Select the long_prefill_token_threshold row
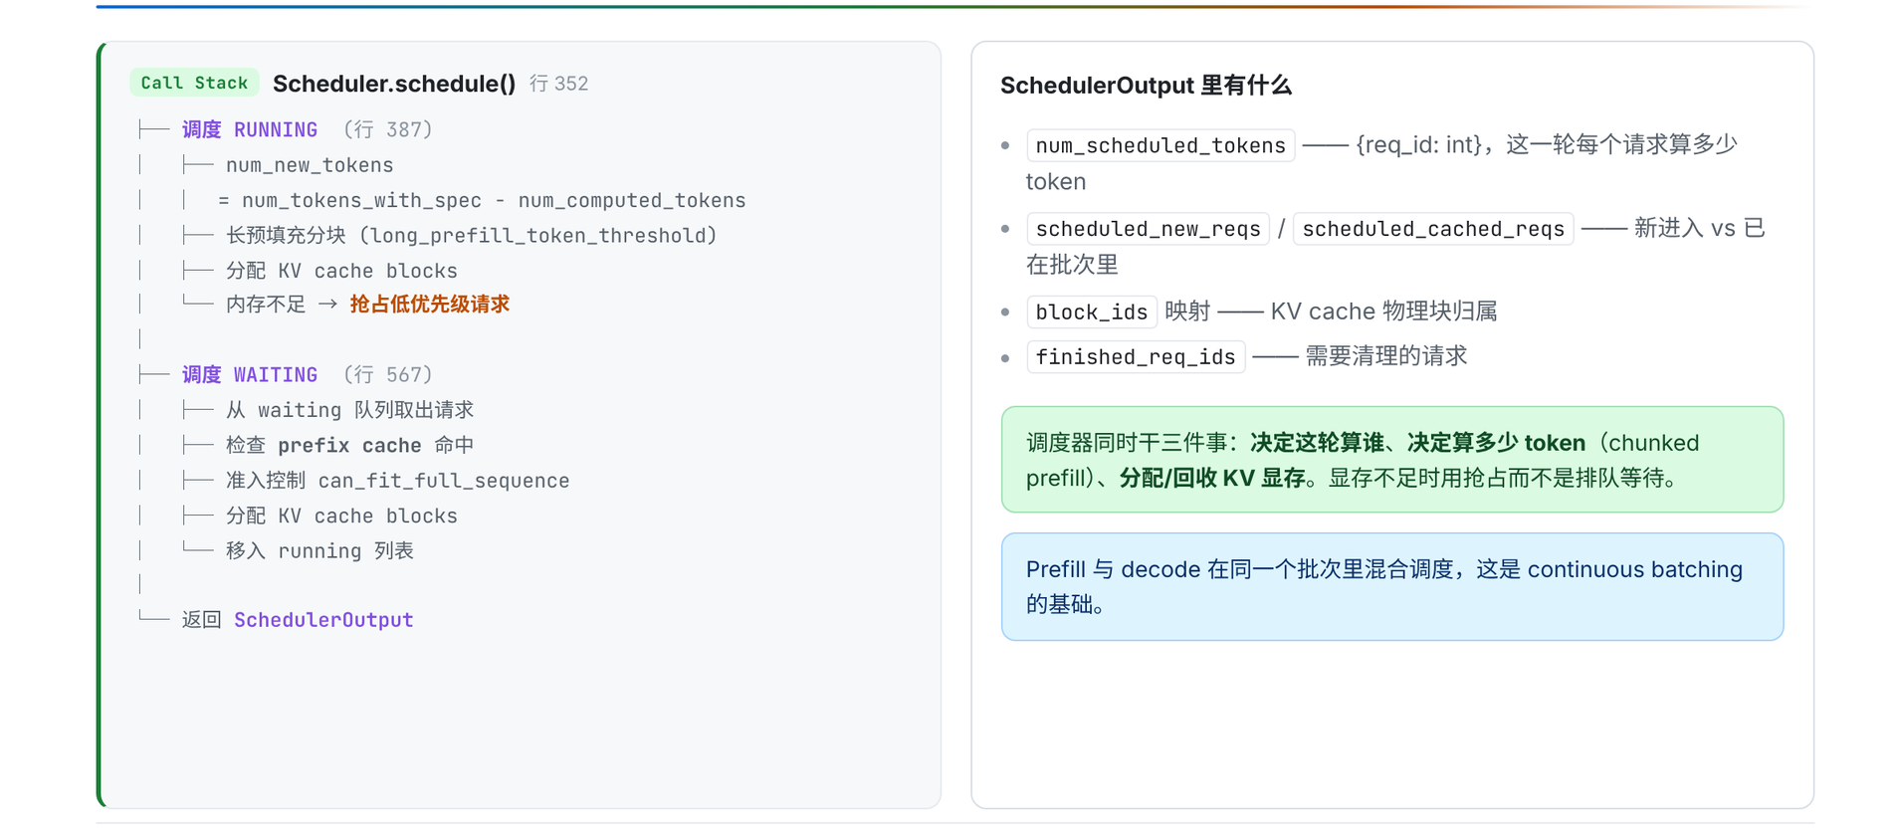This screenshot has width=1899, height=828. (471, 235)
